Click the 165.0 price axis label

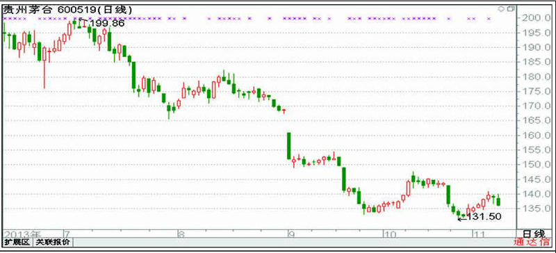coord(536,121)
